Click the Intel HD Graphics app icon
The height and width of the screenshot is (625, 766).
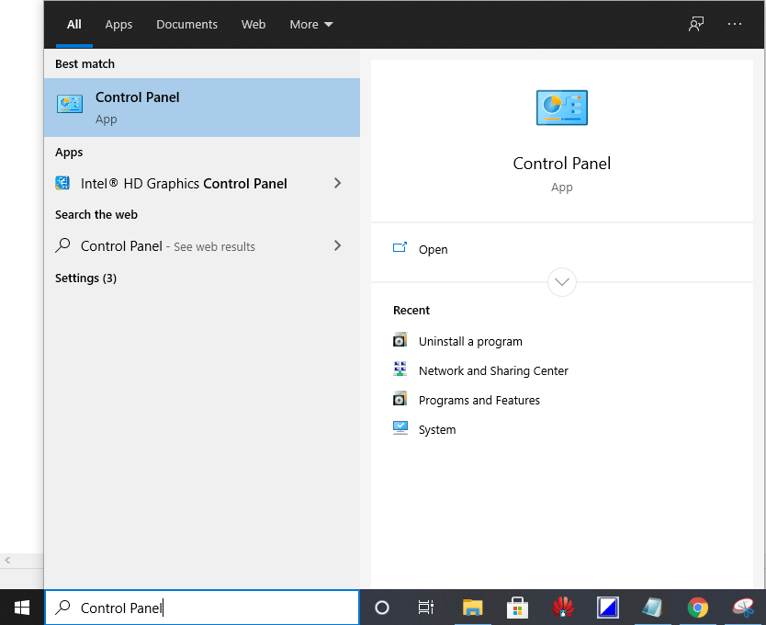pos(62,184)
